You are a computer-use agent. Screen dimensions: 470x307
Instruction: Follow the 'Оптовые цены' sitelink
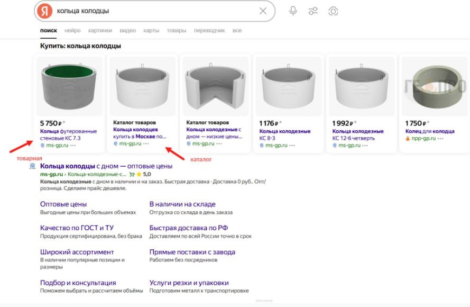(x=63, y=204)
